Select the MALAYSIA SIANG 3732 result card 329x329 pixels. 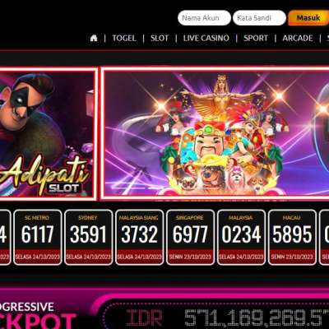[140, 238]
